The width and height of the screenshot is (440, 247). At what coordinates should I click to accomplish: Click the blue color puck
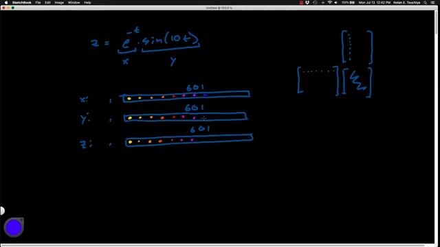(14, 227)
